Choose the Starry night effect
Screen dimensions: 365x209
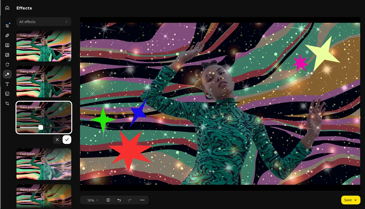click(x=44, y=82)
